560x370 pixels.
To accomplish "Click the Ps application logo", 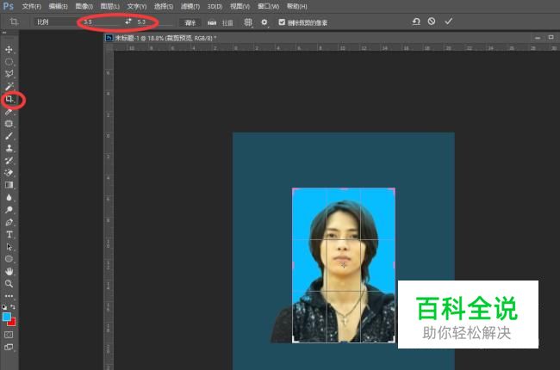I will (x=9, y=6).
